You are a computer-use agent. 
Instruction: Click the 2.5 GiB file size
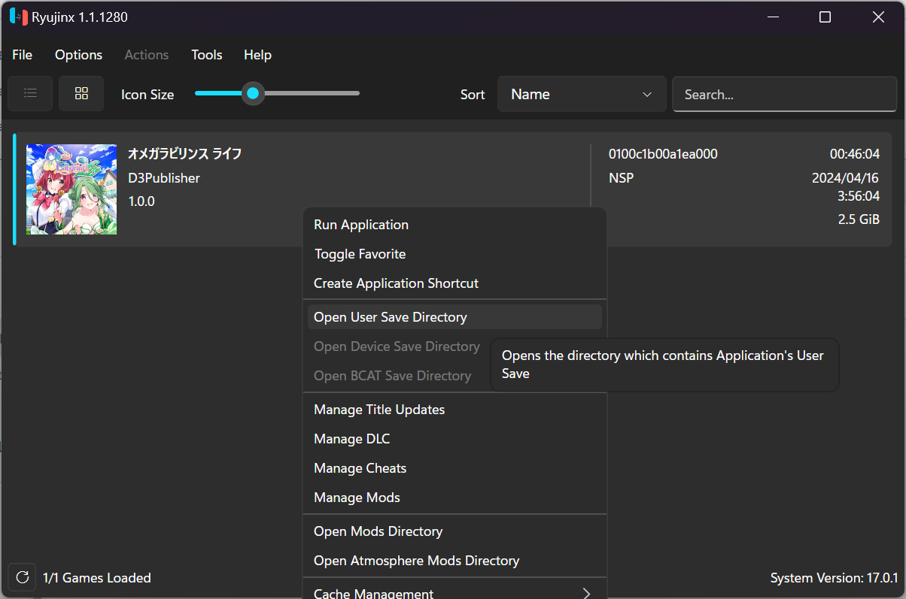(859, 219)
